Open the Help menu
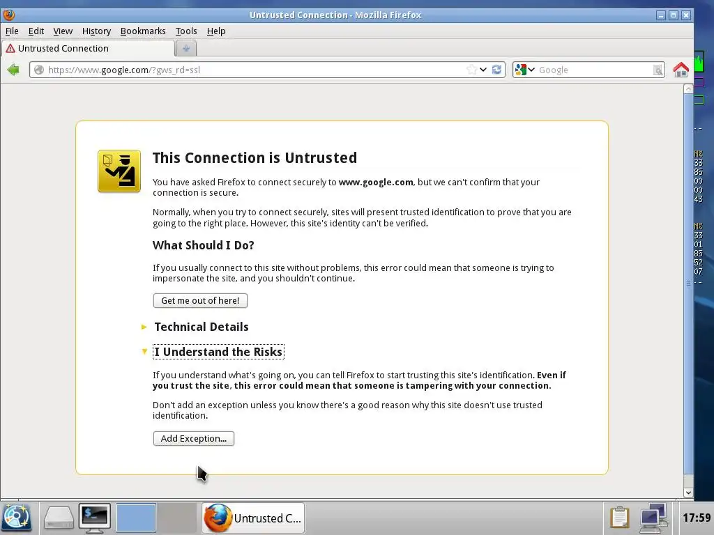The width and height of the screenshot is (714, 535). (x=216, y=31)
